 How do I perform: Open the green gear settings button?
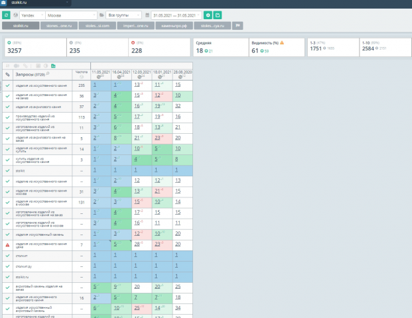click(208, 15)
